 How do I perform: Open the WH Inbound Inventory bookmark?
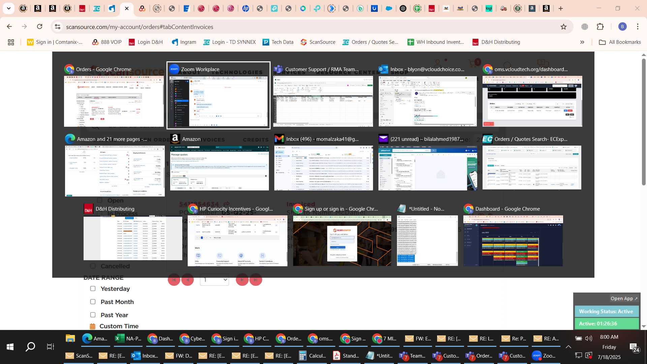click(436, 42)
